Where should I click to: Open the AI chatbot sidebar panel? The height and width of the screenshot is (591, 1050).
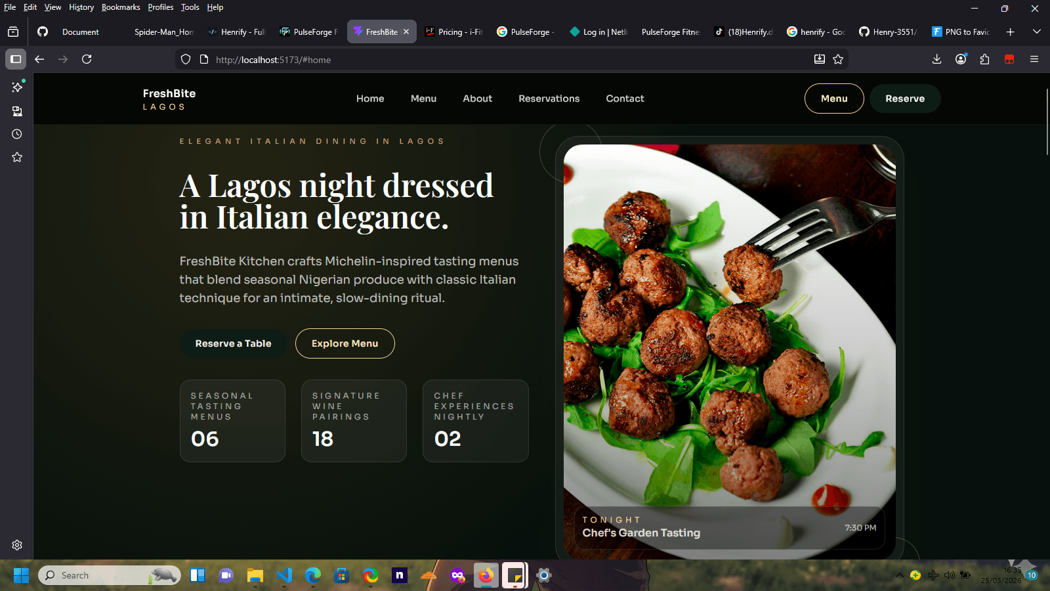coord(17,87)
